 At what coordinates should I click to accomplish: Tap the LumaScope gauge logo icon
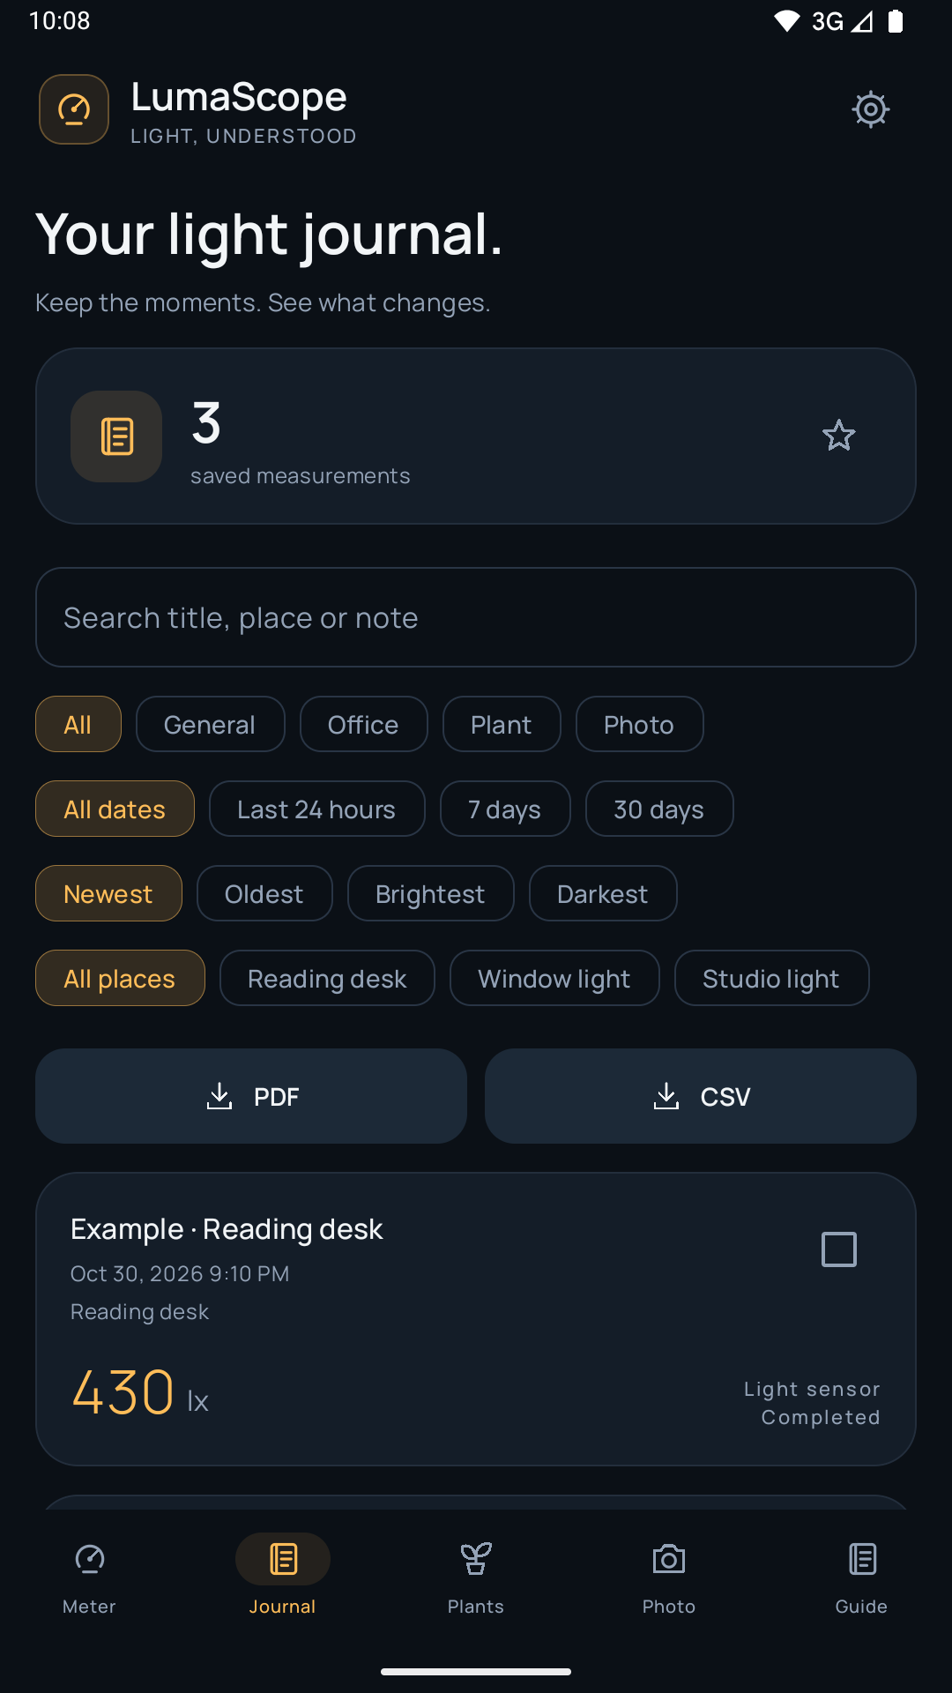pos(74,109)
